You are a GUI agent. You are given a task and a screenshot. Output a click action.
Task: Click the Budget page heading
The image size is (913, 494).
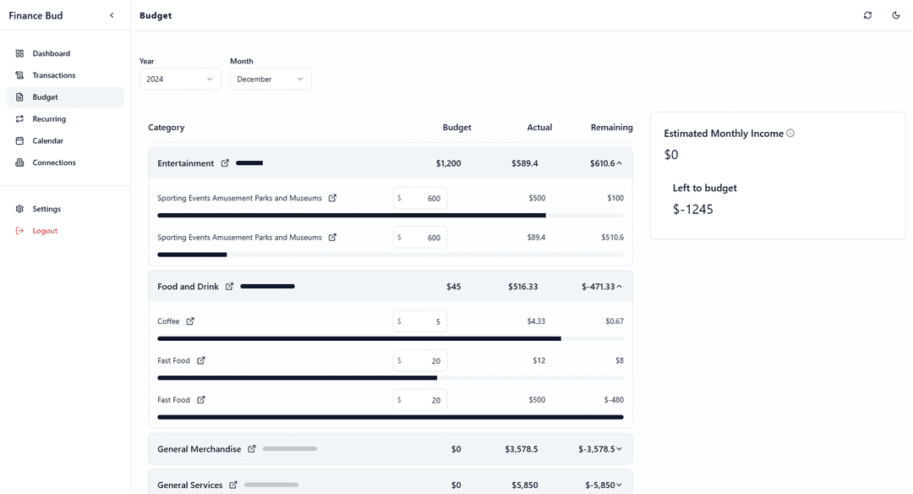(x=156, y=16)
